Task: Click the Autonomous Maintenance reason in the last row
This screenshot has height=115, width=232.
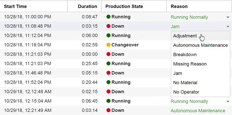Action: tap(198, 111)
